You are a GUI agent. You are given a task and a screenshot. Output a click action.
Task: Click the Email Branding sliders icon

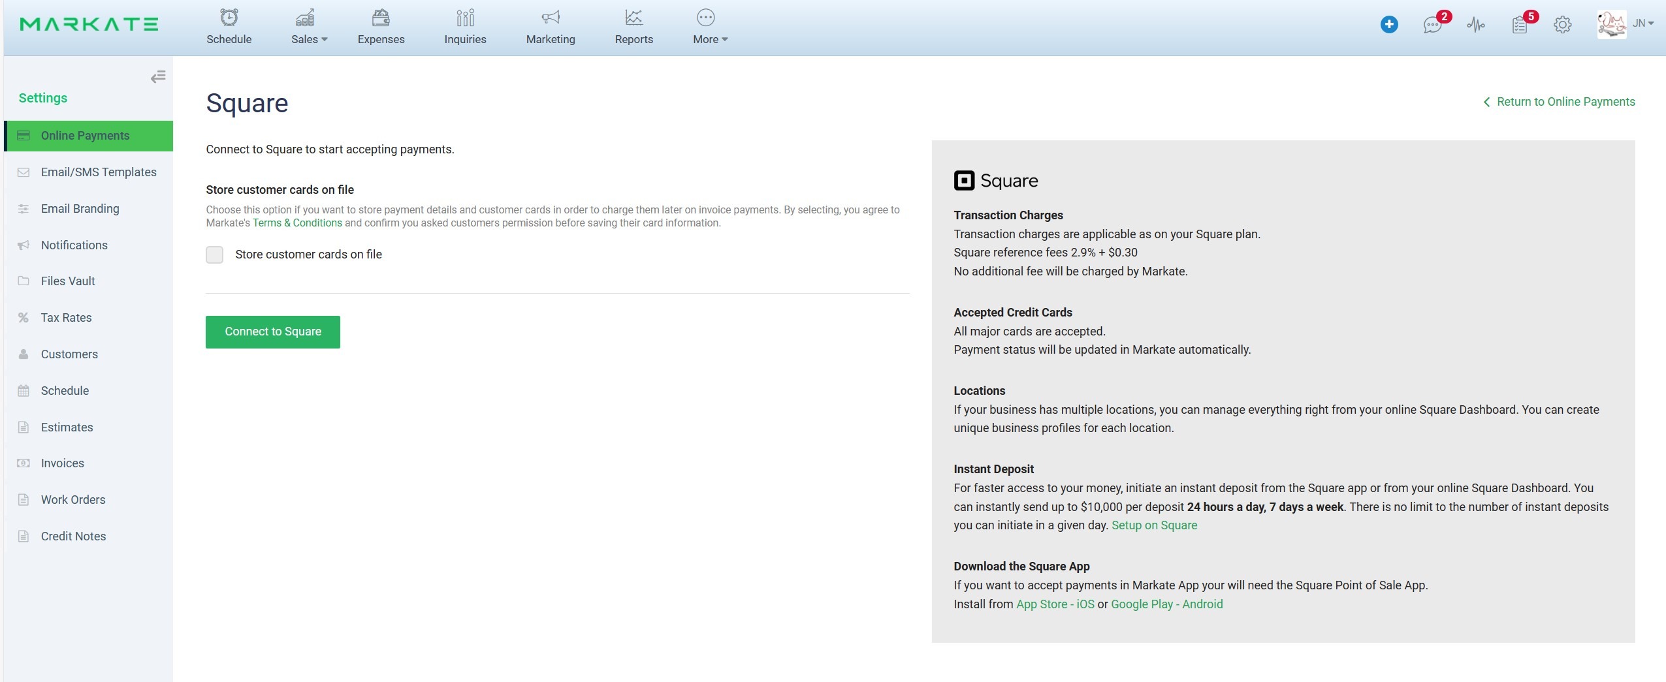pos(24,209)
